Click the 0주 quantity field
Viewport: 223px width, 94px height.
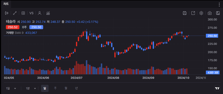click(24, 27)
